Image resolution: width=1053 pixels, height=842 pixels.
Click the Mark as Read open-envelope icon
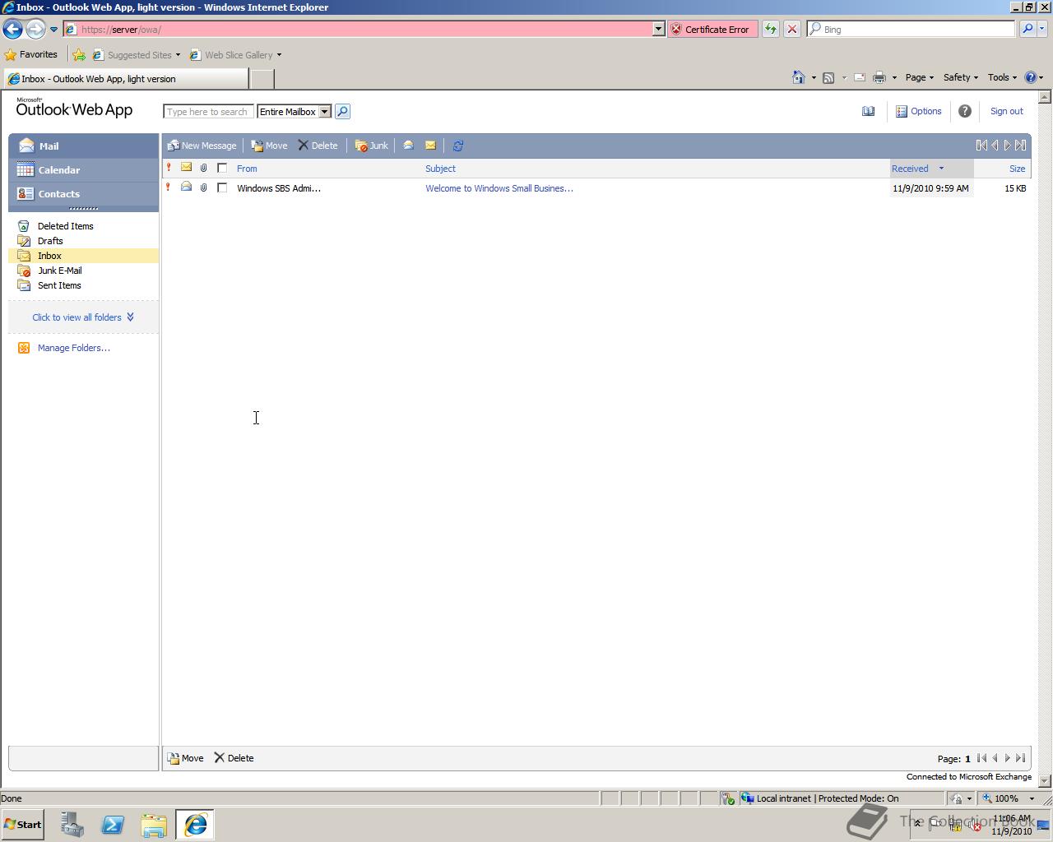[408, 146]
